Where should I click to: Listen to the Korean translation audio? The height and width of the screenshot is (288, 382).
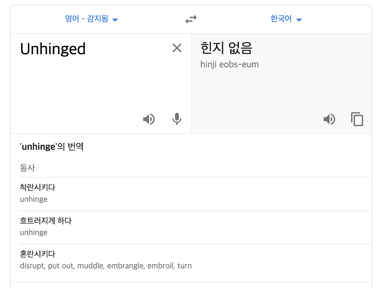tap(329, 119)
